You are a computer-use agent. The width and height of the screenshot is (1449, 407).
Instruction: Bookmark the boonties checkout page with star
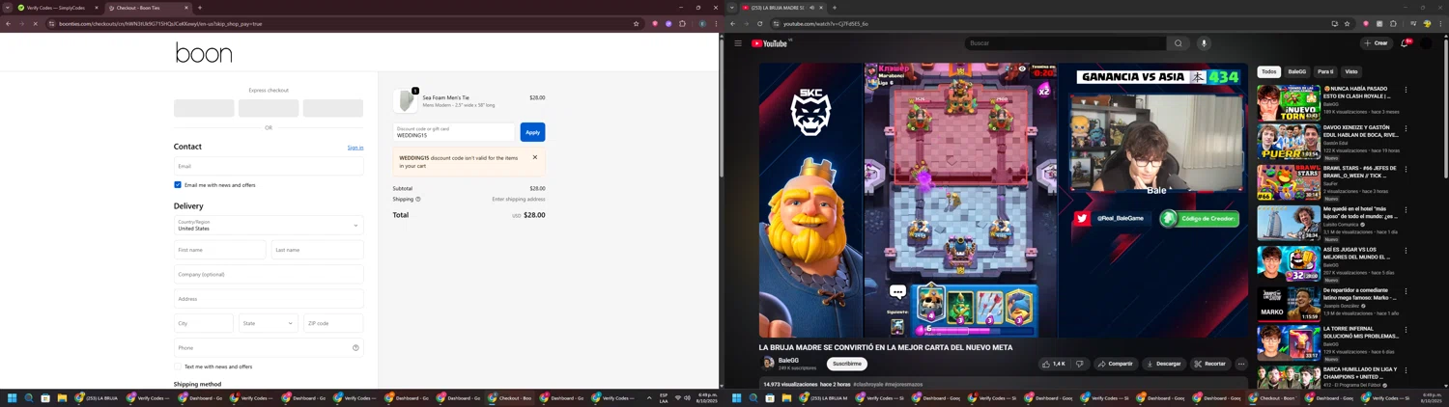[x=636, y=23]
